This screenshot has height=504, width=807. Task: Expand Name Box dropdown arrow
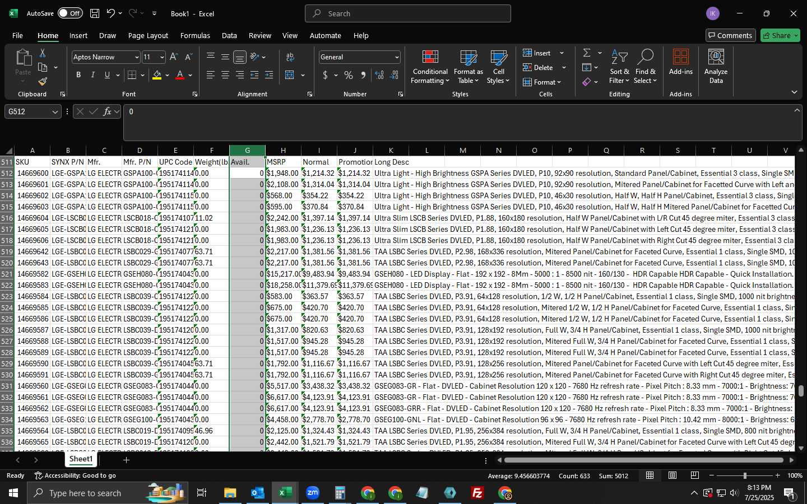click(55, 112)
